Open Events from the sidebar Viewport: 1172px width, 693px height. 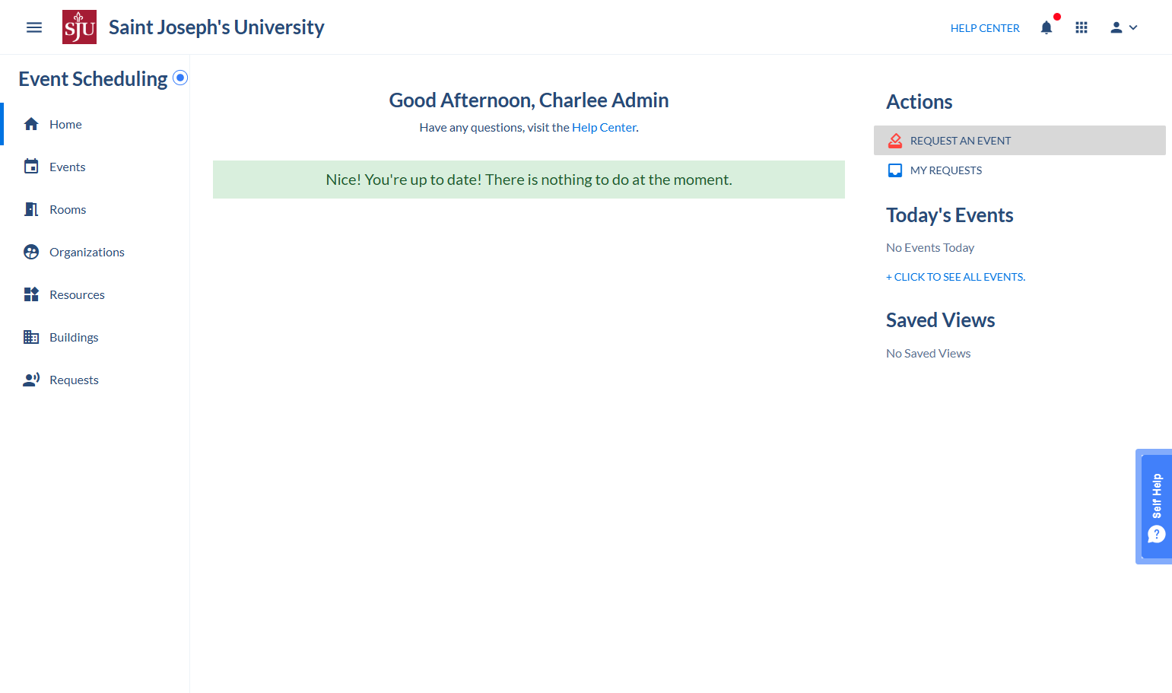(x=95, y=167)
